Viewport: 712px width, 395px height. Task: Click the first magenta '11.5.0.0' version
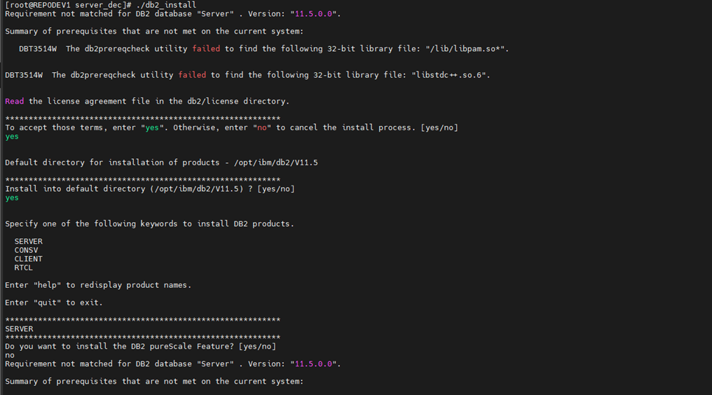313,14
